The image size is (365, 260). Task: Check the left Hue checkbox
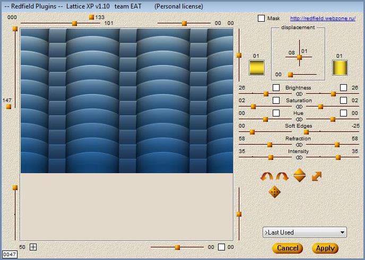pos(276,113)
